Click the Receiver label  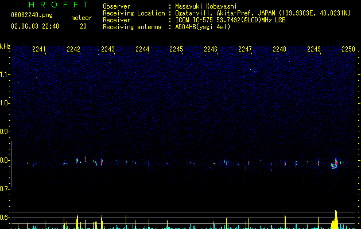(x=117, y=20)
